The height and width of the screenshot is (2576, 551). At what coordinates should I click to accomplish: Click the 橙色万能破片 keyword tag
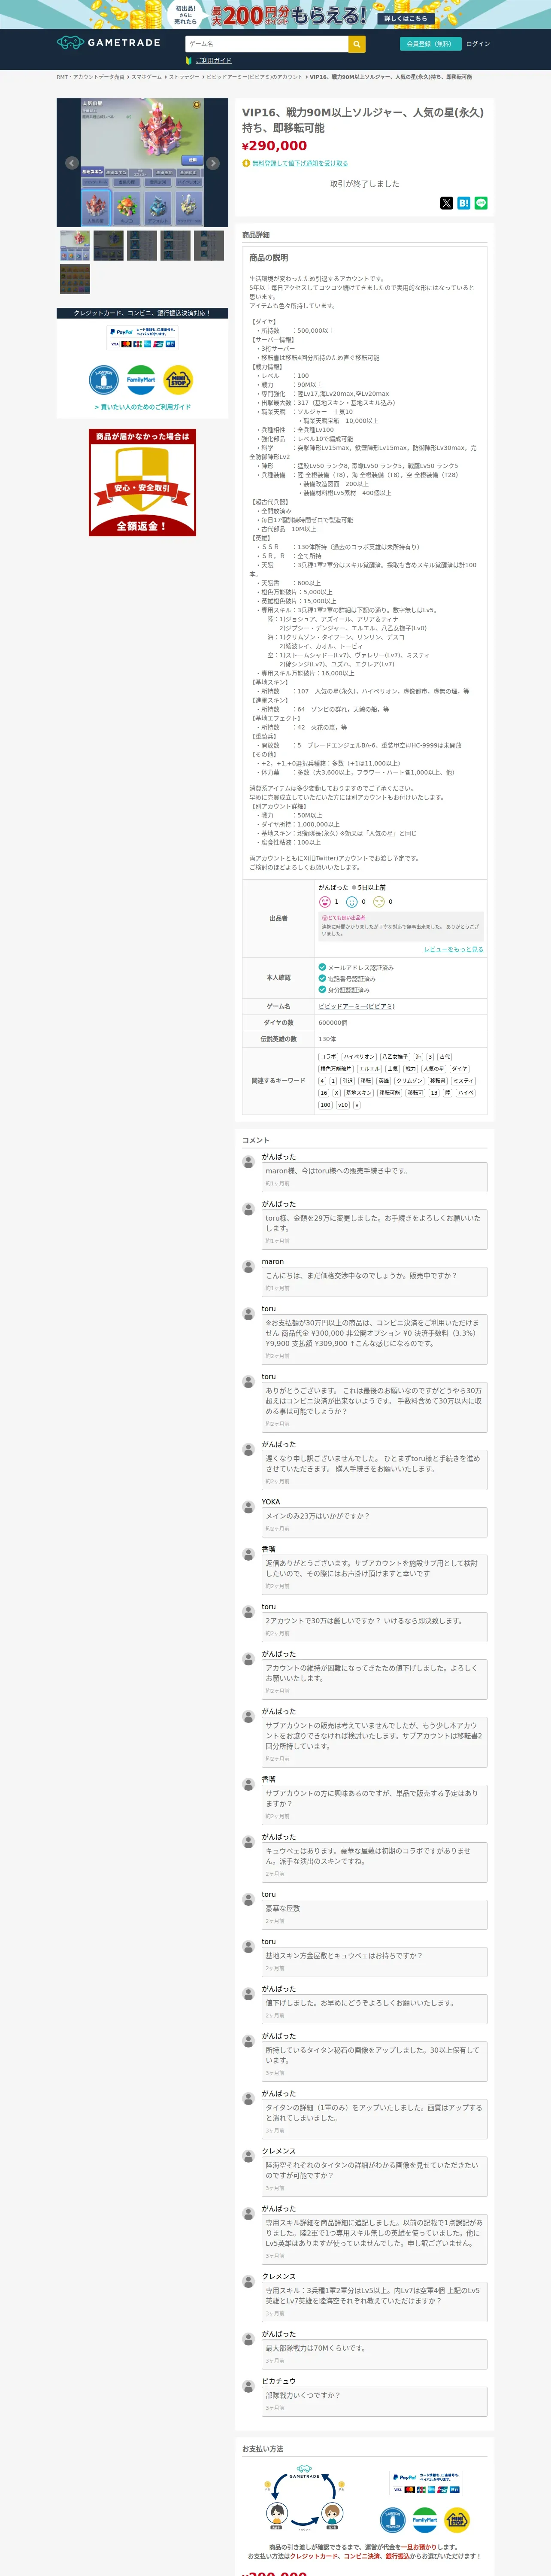coord(335,1069)
